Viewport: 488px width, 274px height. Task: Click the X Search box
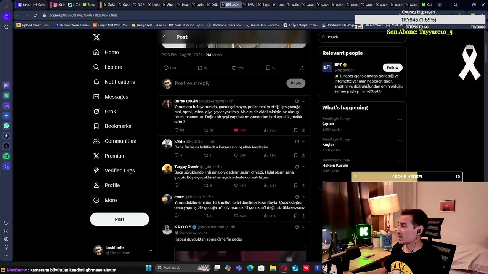[x=362, y=37]
